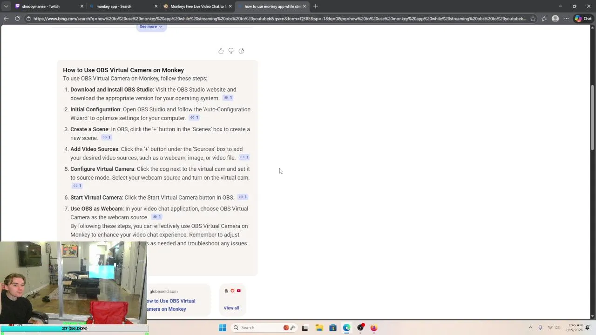Add this page to favorites
Image resolution: width=596 pixels, height=335 pixels.
point(533,19)
